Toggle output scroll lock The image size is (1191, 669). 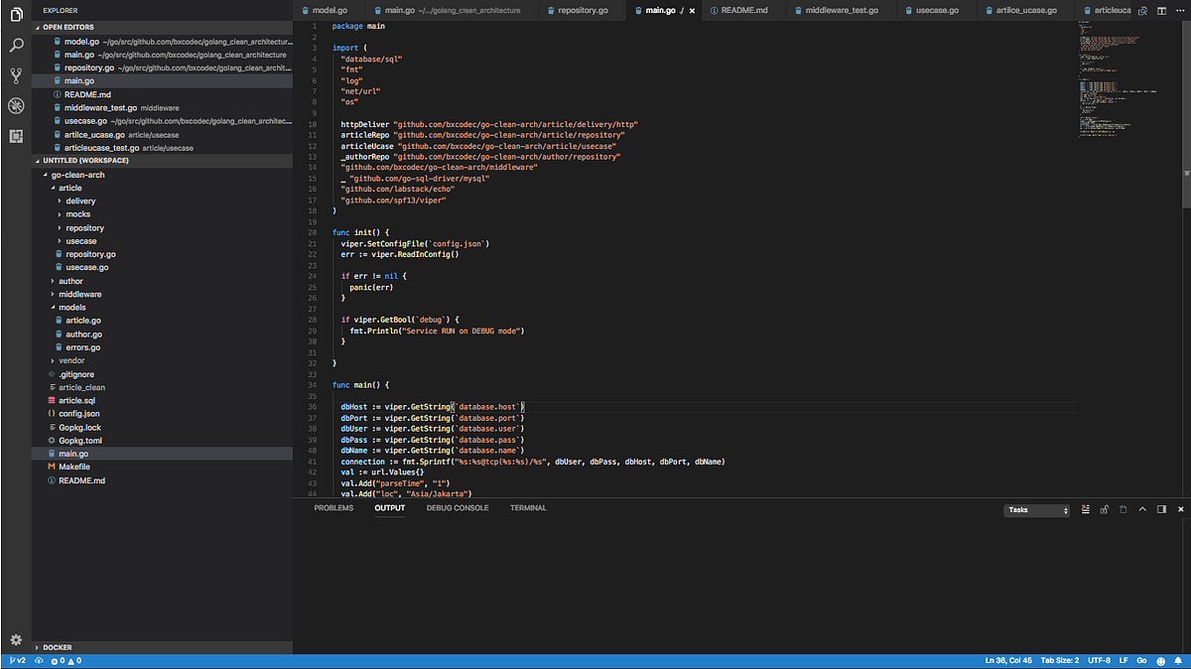pyautogui.click(x=1104, y=509)
